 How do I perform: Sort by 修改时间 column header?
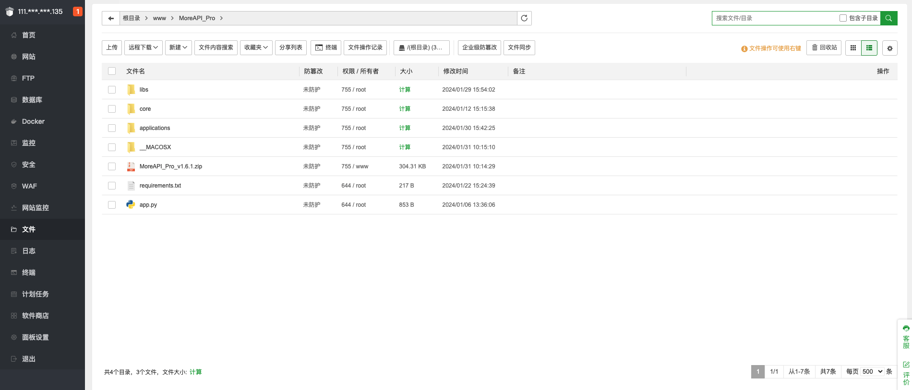(456, 71)
